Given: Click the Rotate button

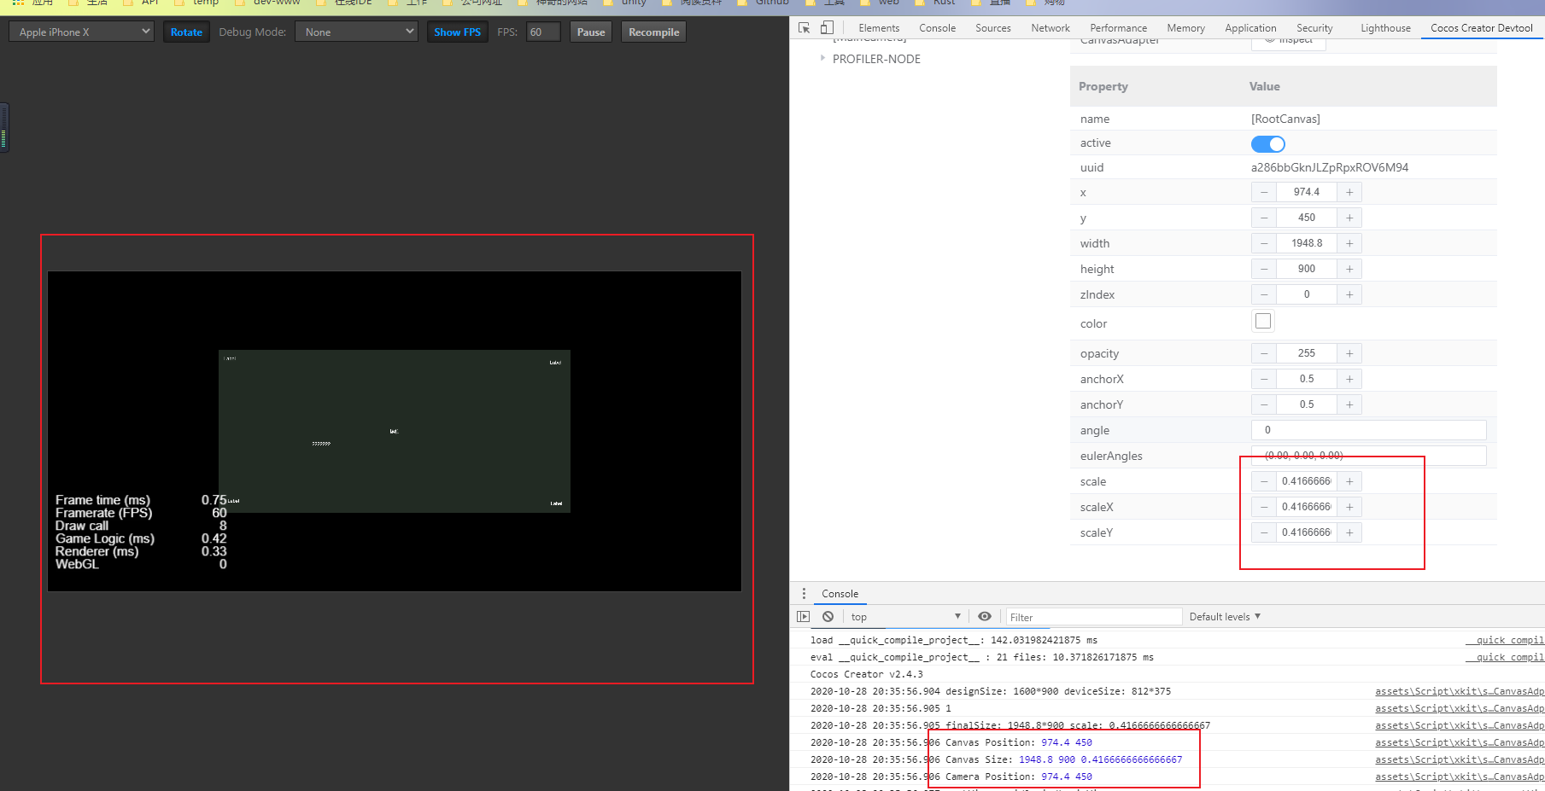Looking at the screenshot, I should [x=186, y=32].
